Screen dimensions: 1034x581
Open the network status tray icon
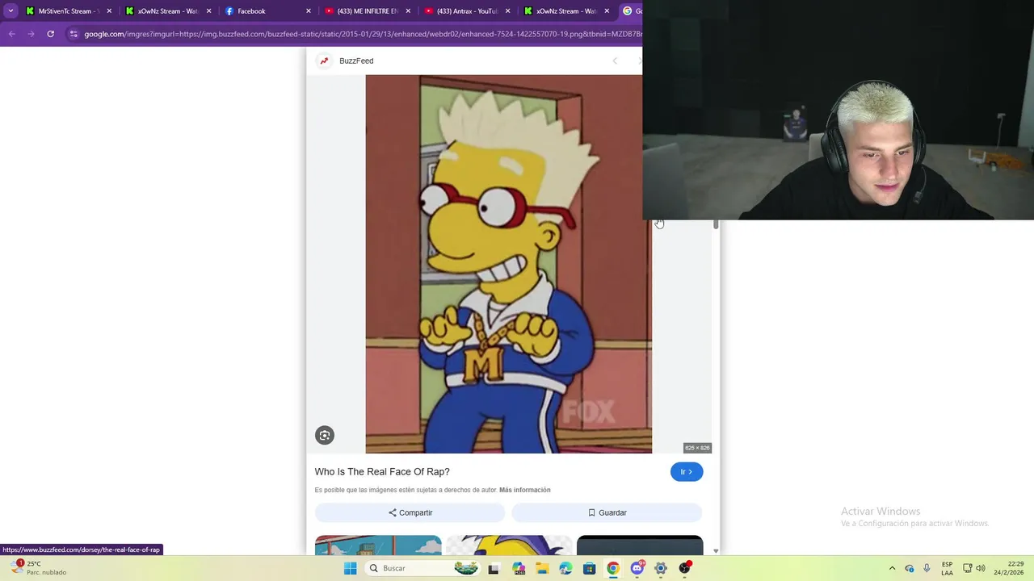967,568
